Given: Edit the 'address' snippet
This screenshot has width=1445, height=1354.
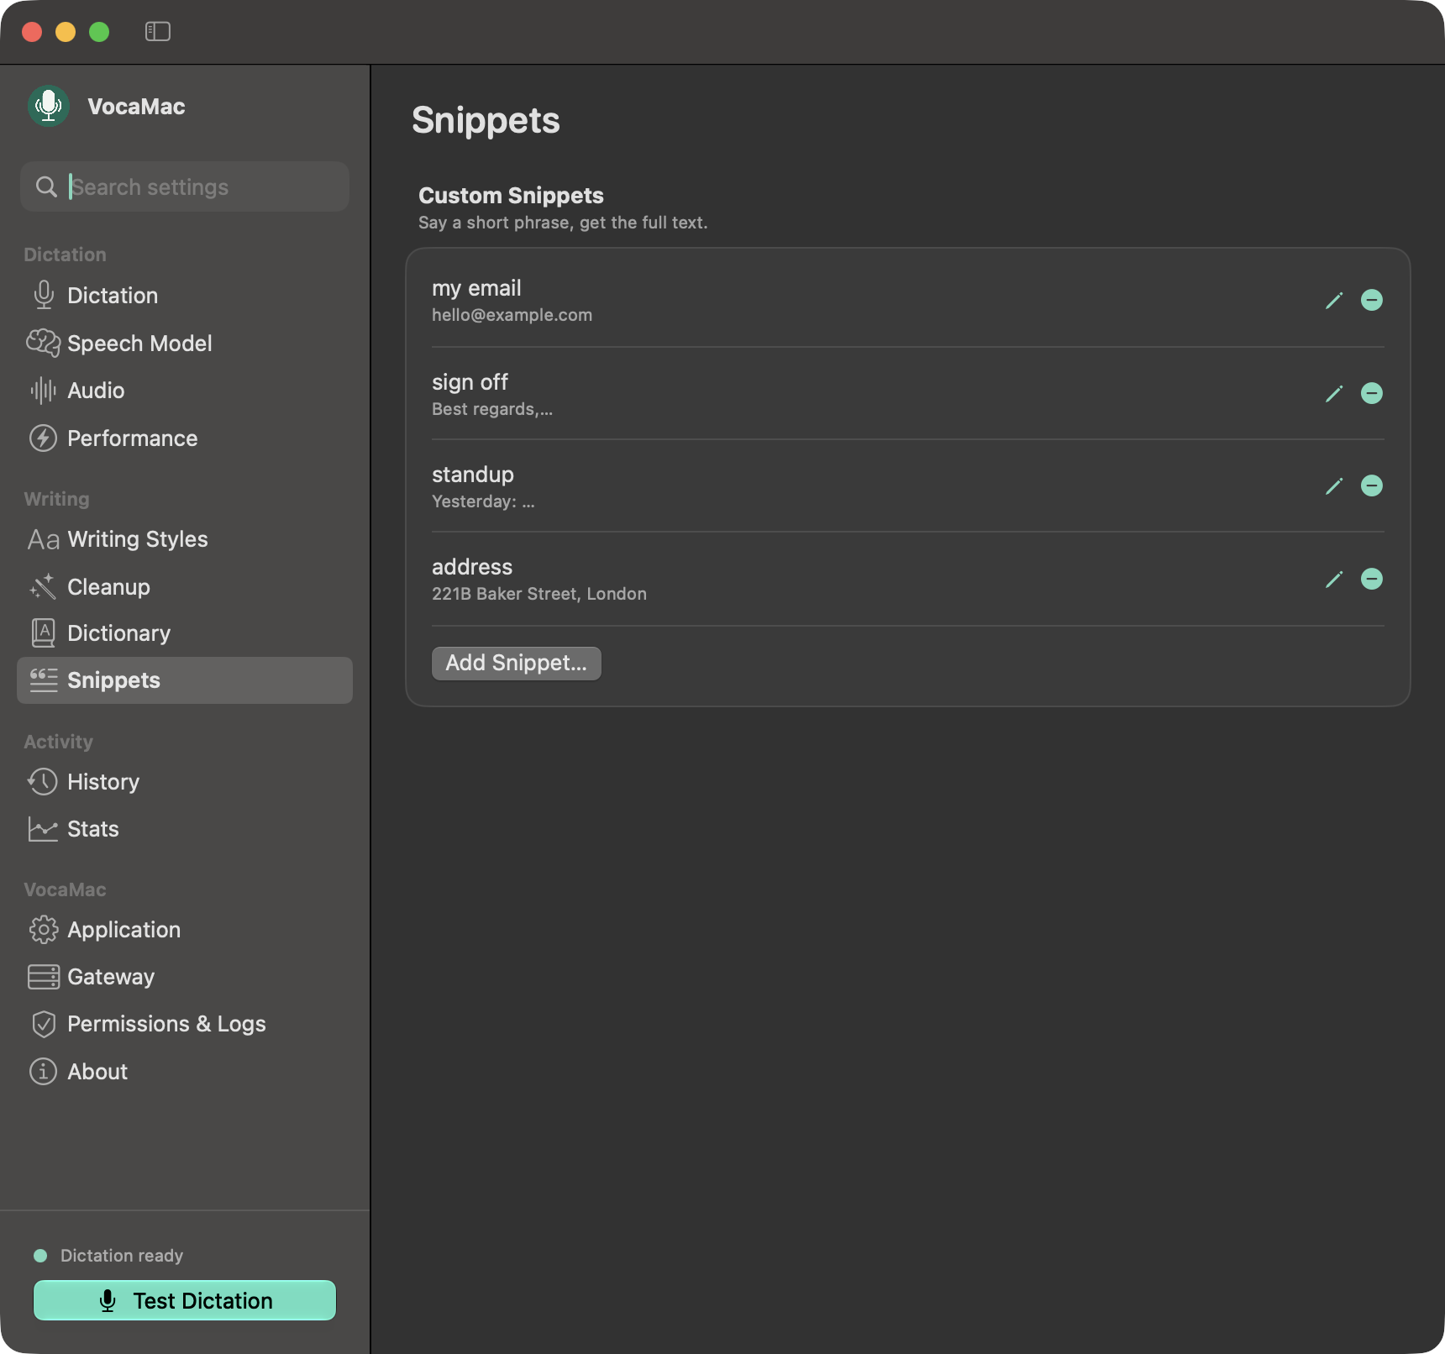Looking at the screenshot, I should [x=1334, y=580].
